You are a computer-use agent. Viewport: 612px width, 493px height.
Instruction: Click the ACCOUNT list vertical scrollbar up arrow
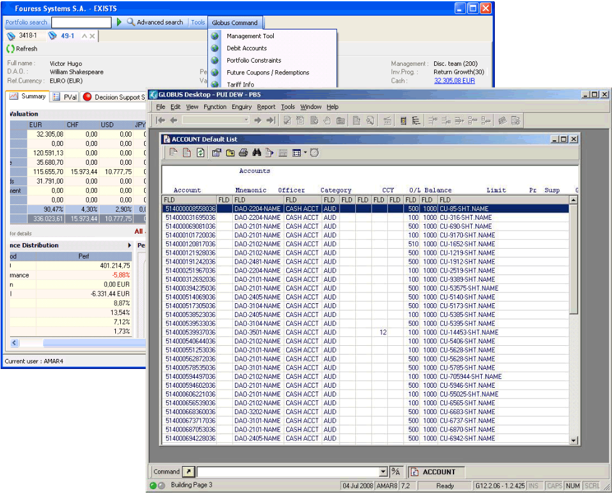pyautogui.click(x=573, y=200)
